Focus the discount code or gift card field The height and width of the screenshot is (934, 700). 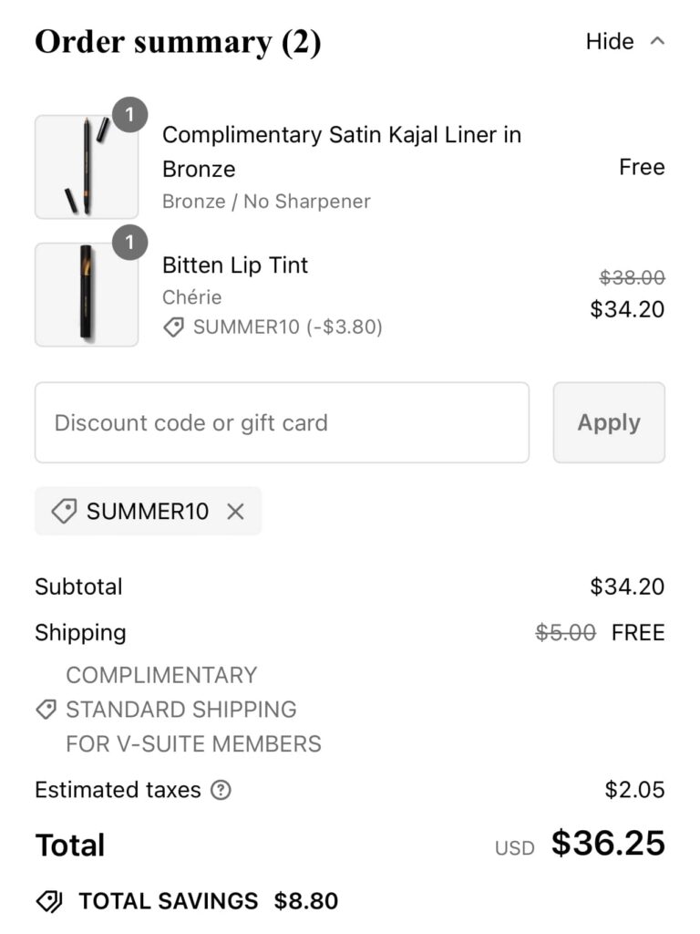(x=282, y=422)
